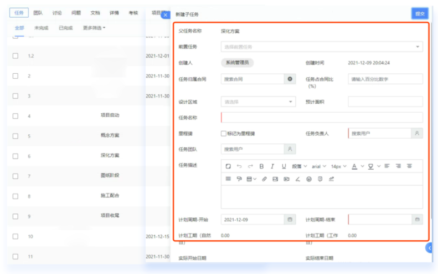Click the plus icon beside 搜索合同
This screenshot has height=274, width=438.
[x=291, y=79]
